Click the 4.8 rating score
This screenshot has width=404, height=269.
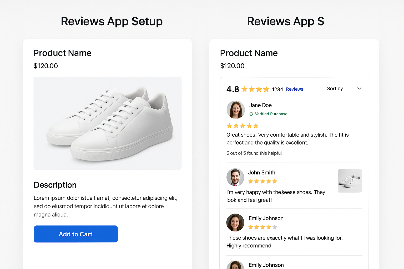point(233,89)
